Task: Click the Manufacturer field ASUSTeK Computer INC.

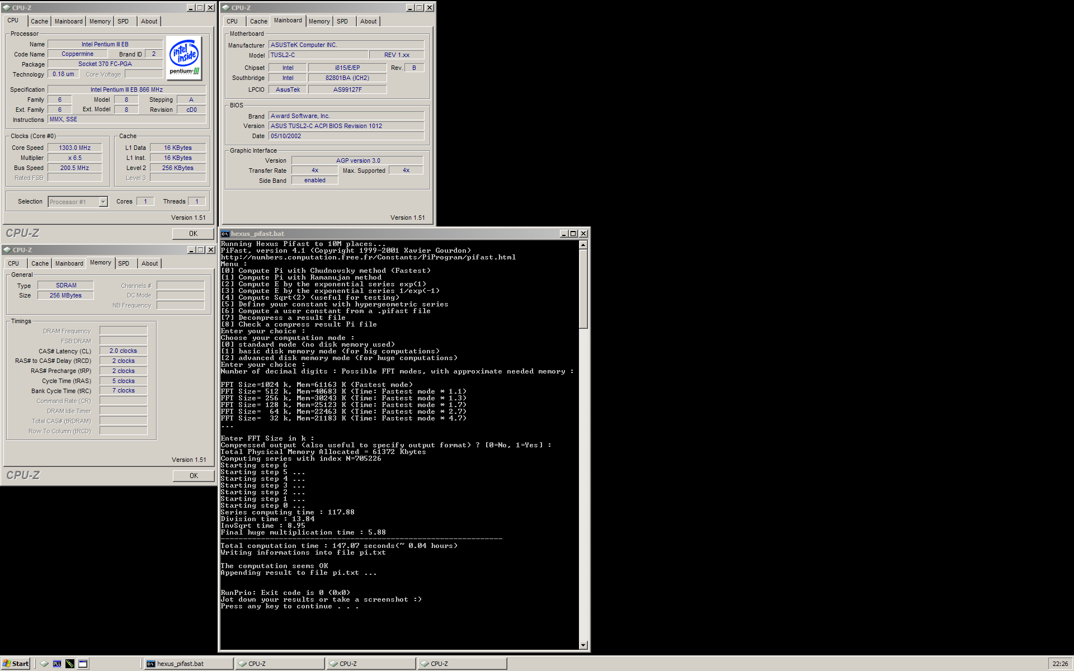Action: pos(346,45)
